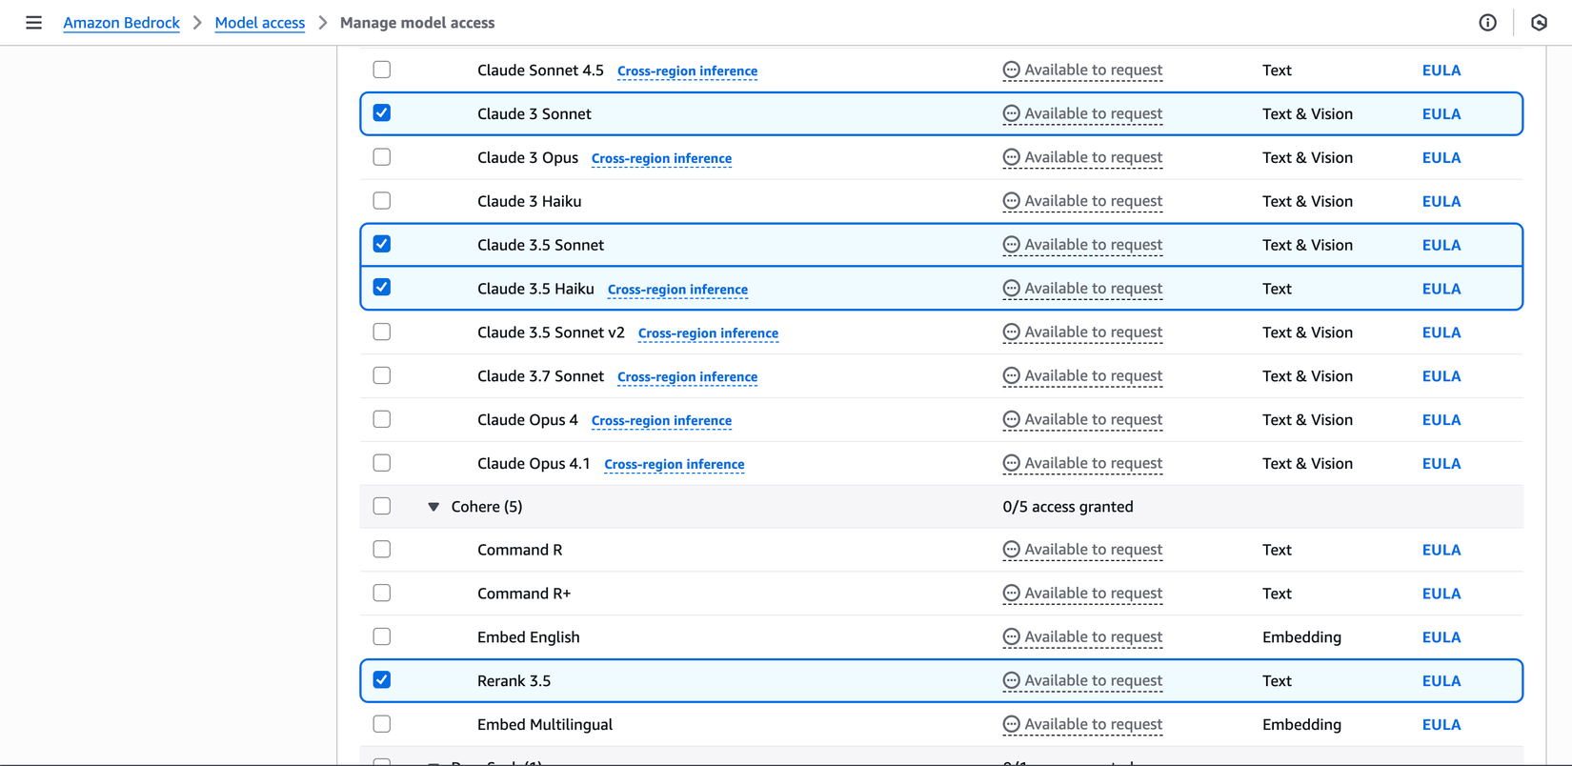The width and height of the screenshot is (1572, 766).
Task: Collapse the Cohere (5) group
Action: pos(433,507)
